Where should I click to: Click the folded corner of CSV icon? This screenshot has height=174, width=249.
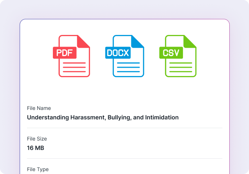191,40
